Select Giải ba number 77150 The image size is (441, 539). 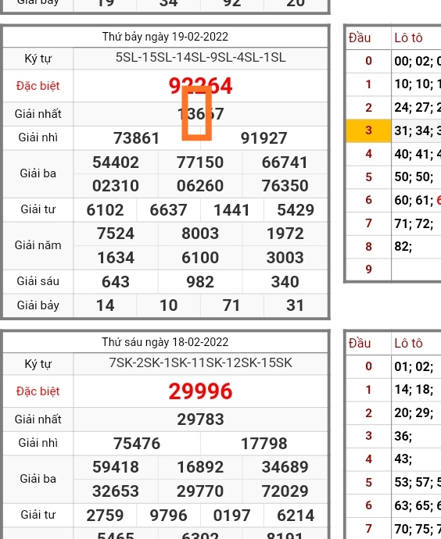(200, 162)
